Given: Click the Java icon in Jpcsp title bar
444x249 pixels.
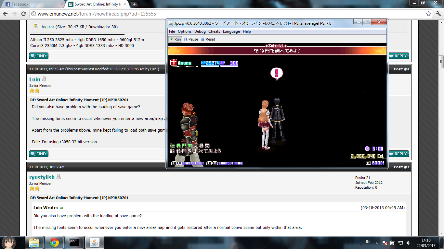Looking at the screenshot, I should pos(171,23).
